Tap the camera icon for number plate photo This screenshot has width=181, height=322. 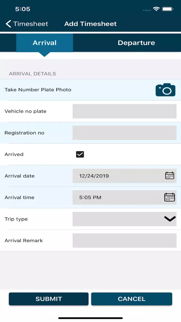tap(166, 90)
